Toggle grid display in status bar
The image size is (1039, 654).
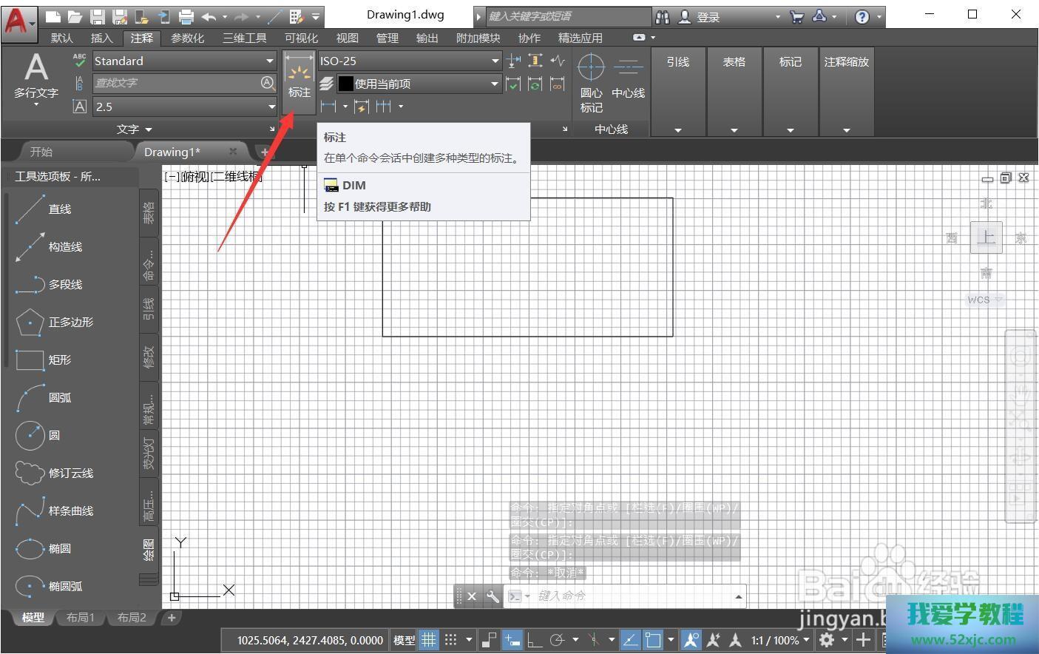[428, 640]
